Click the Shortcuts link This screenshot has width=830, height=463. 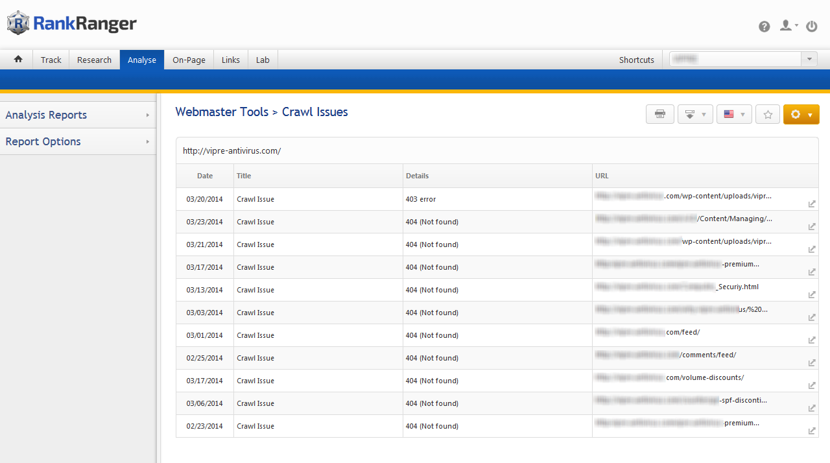[x=636, y=60]
